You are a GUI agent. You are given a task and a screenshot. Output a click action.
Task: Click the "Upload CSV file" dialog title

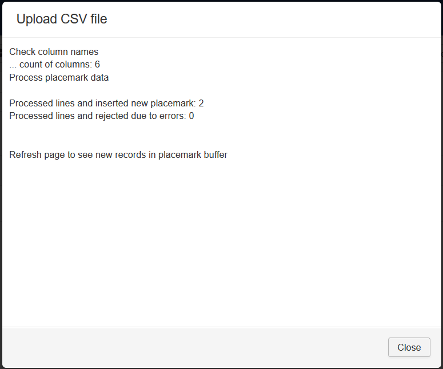(x=62, y=19)
